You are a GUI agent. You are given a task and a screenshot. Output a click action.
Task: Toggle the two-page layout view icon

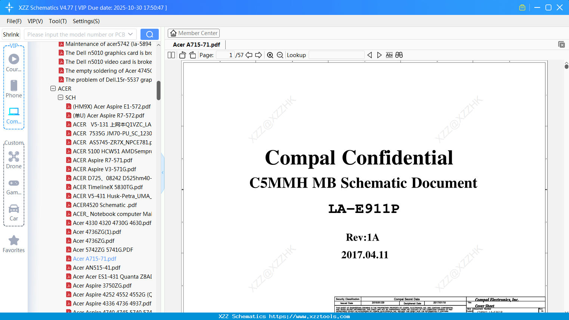(x=171, y=55)
